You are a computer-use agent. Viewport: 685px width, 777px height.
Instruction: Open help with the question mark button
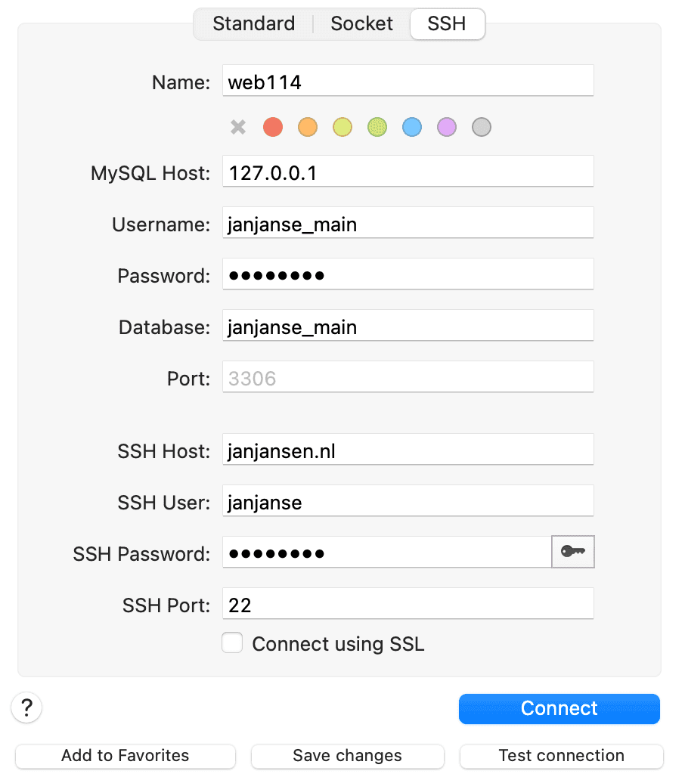point(26,708)
